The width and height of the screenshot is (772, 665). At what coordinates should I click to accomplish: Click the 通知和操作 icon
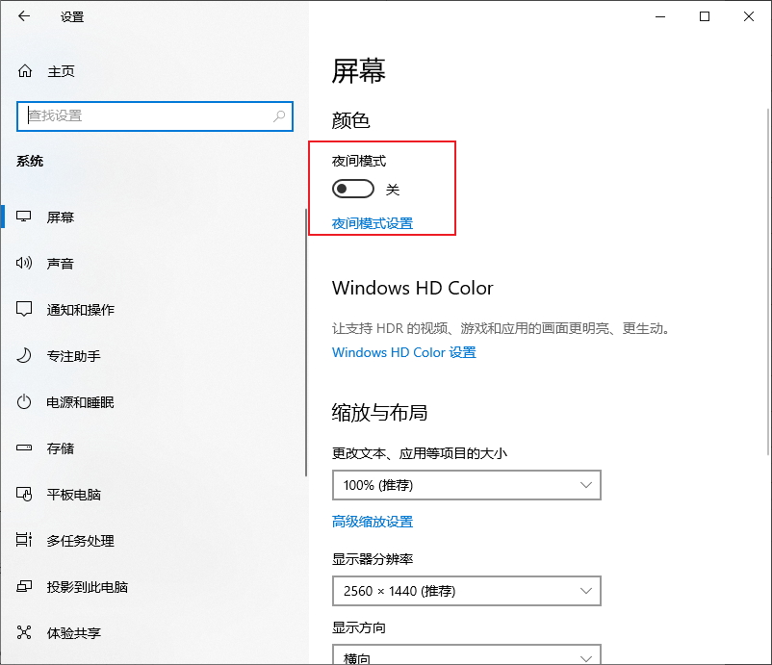(x=23, y=309)
